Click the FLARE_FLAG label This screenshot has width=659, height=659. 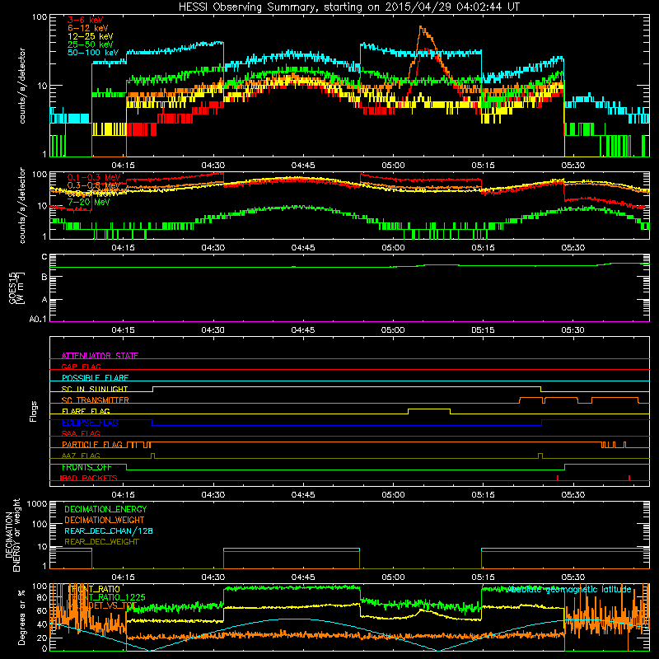click(86, 411)
